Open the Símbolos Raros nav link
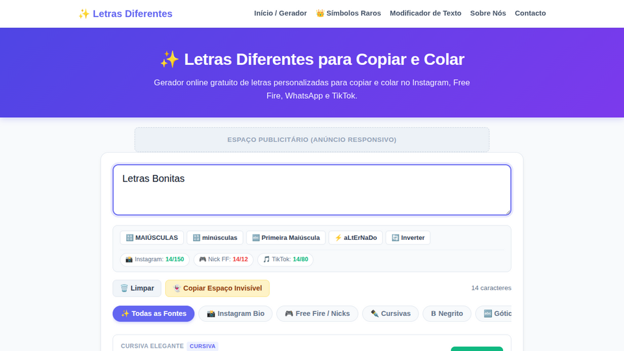 [348, 13]
